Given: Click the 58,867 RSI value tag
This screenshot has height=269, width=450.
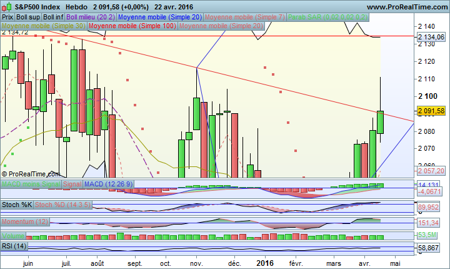Looking at the screenshot, I should pyautogui.click(x=429, y=248).
